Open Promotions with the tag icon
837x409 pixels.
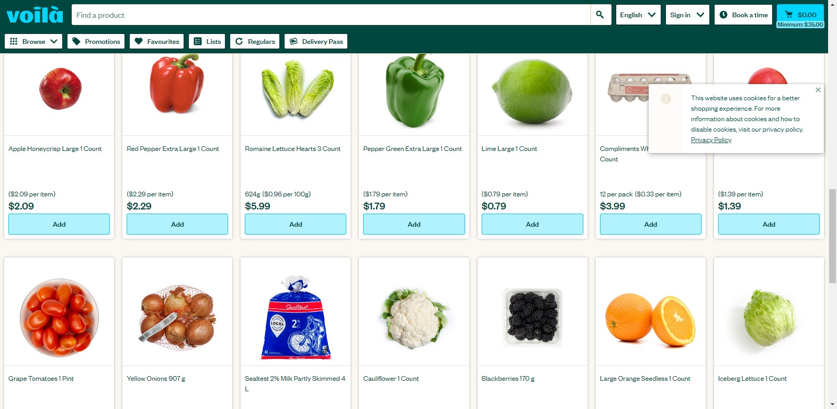[x=96, y=41]
